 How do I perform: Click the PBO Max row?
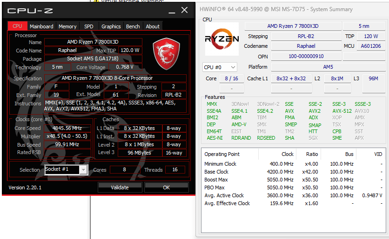[293, 187]
